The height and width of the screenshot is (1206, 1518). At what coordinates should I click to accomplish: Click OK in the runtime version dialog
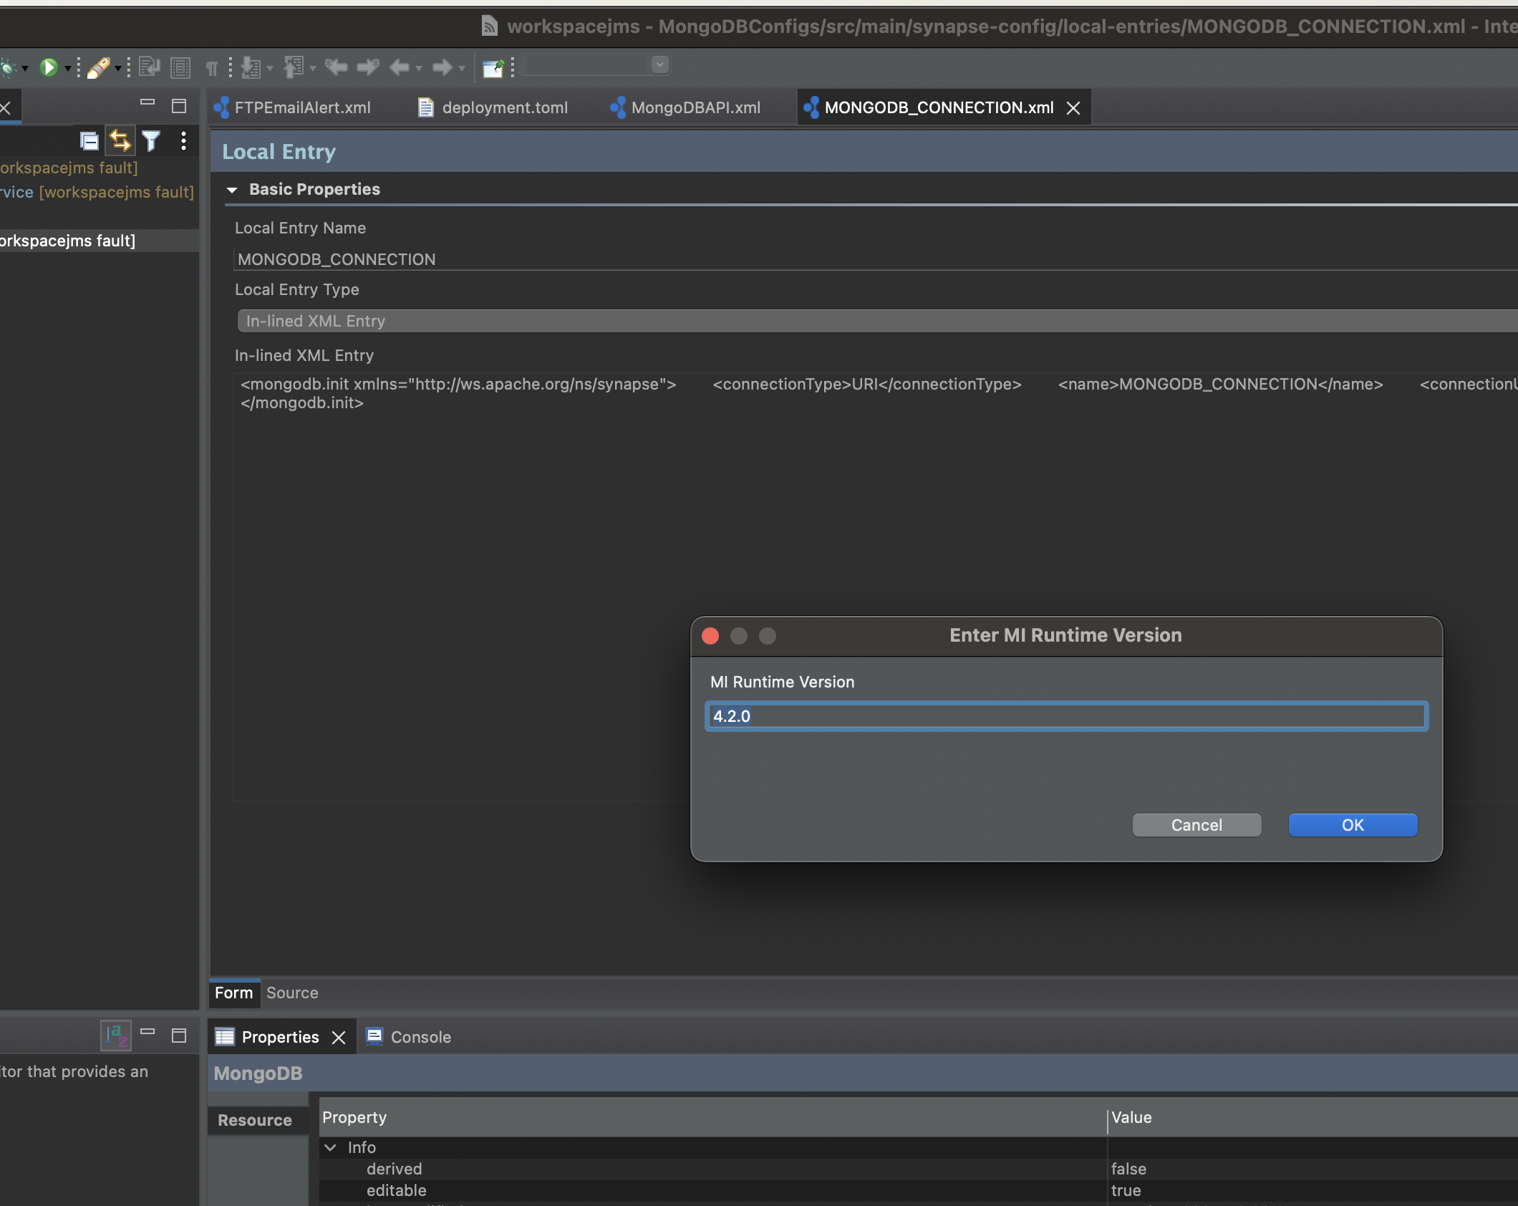coord(1353,825)
